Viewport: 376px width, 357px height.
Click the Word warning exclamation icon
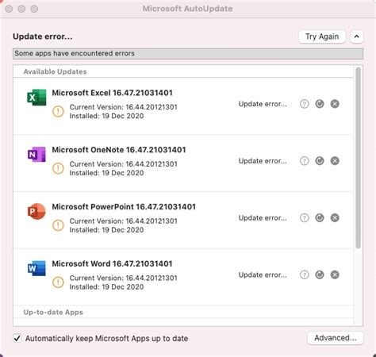(x=58, y=282)
